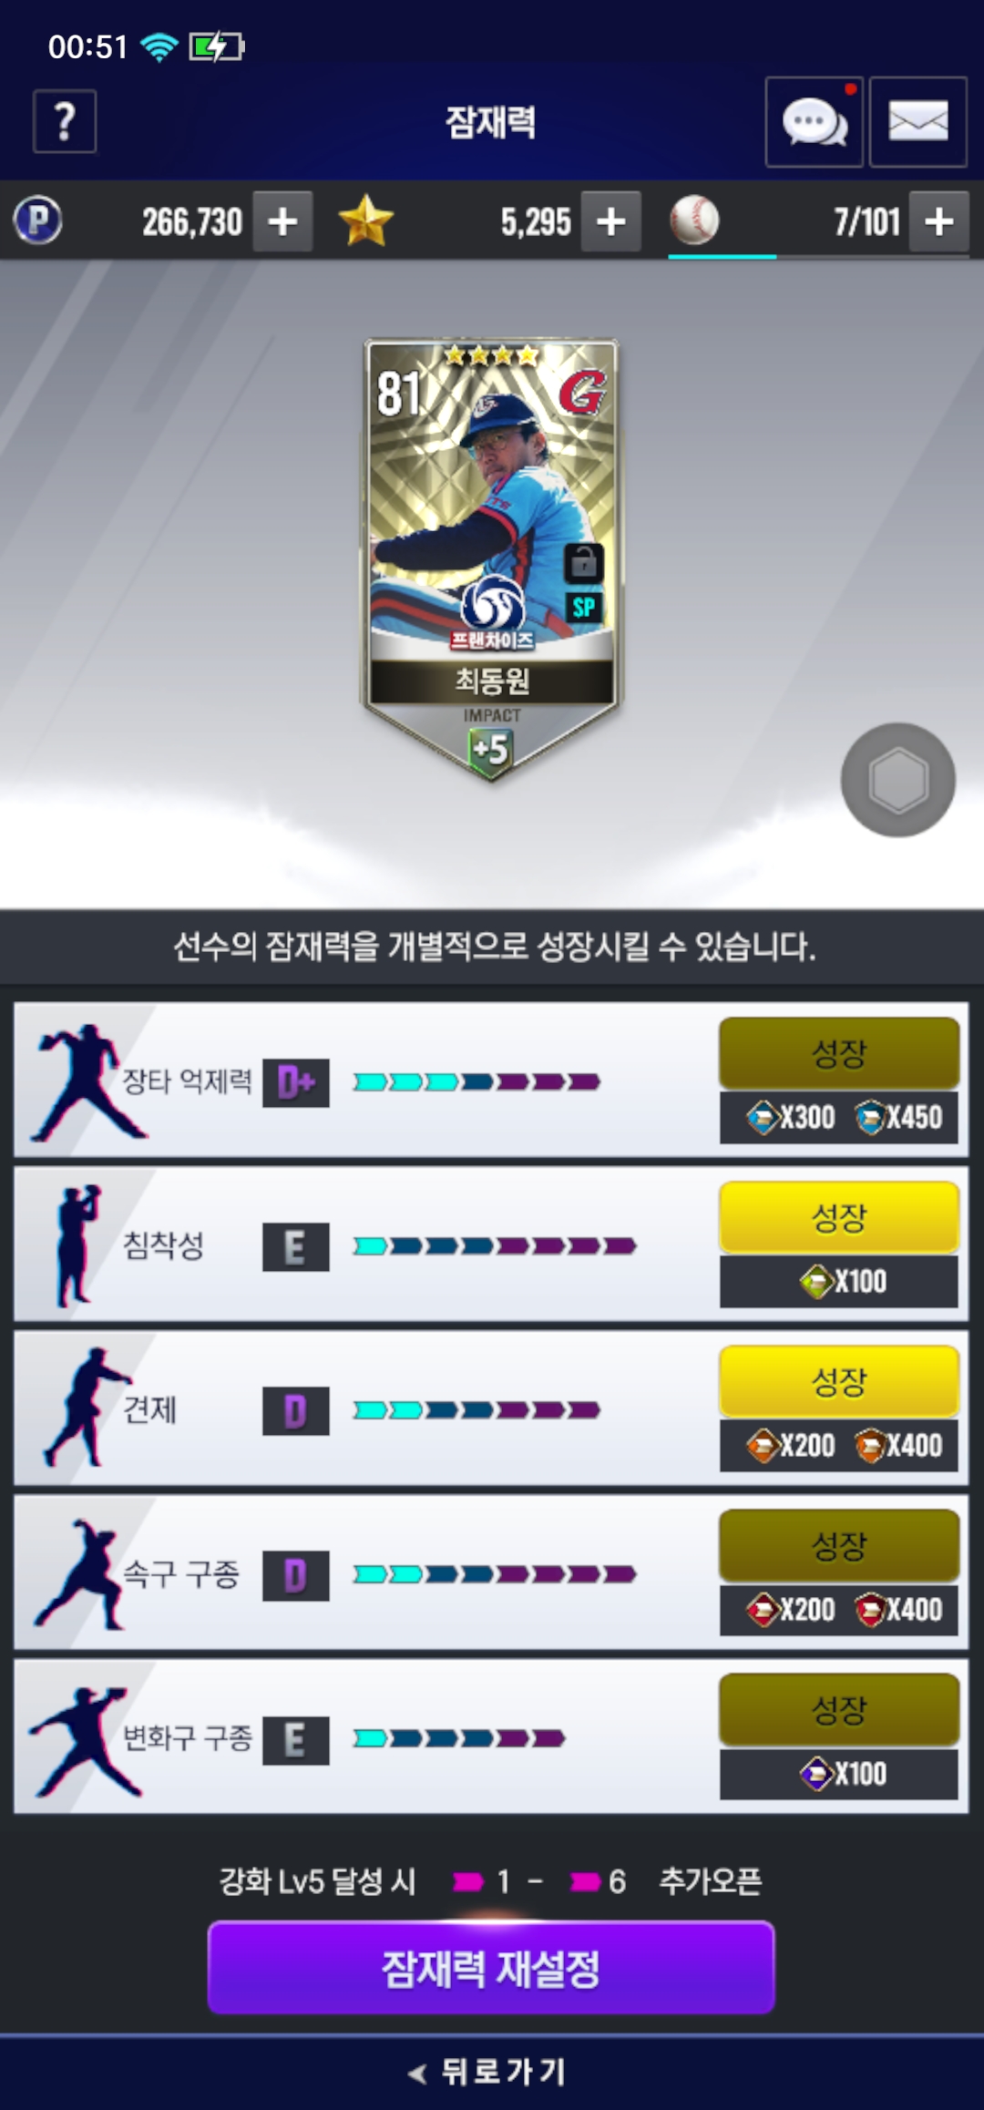Viewport: 984px width, 2110px height.
Task: Open the mailbox envelope icon
Action: pyautogui.click(x=918, y=121)
